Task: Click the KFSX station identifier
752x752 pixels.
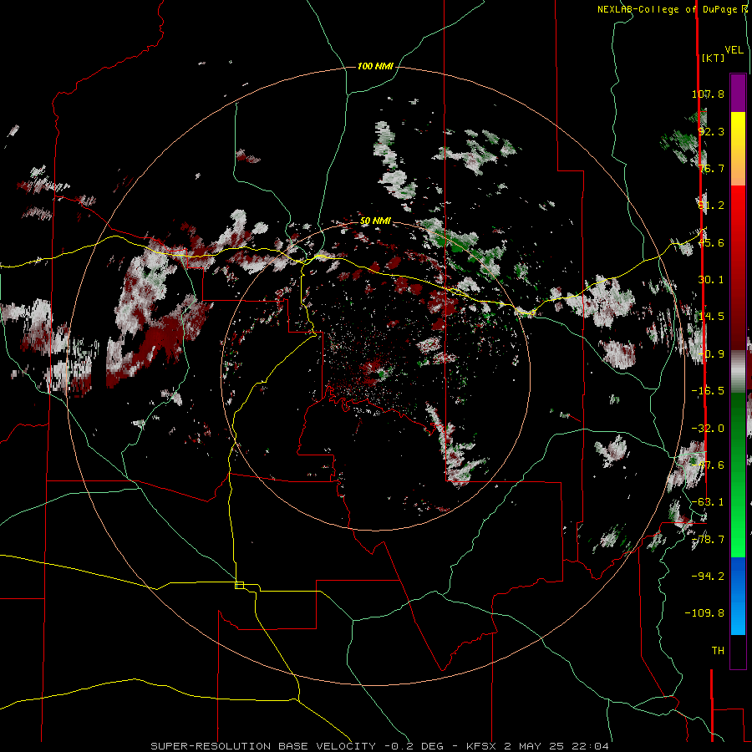Action: (x=482, y=746)
